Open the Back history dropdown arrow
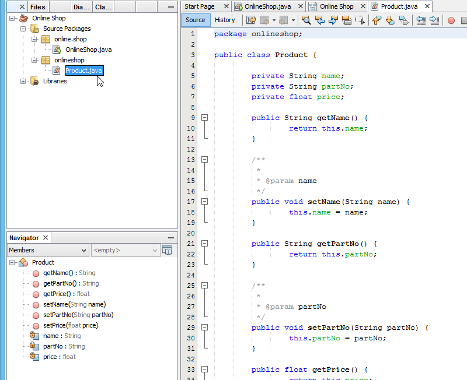Viewport: 467px width, 380px height. coord(274,20)
